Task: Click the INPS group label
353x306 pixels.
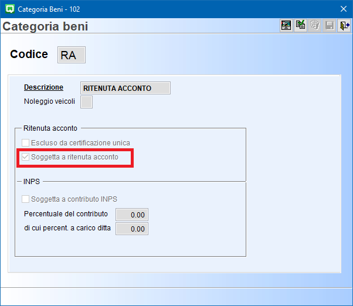Action: (33, 182)
